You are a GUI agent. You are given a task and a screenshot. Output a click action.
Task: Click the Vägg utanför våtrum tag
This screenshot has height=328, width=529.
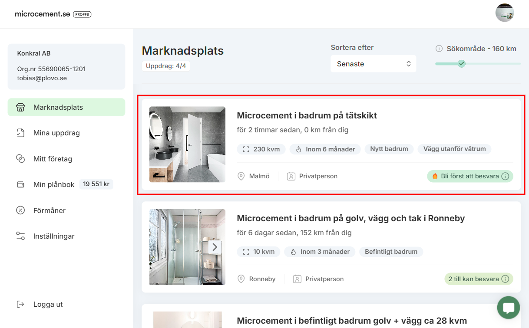[455, 149]
